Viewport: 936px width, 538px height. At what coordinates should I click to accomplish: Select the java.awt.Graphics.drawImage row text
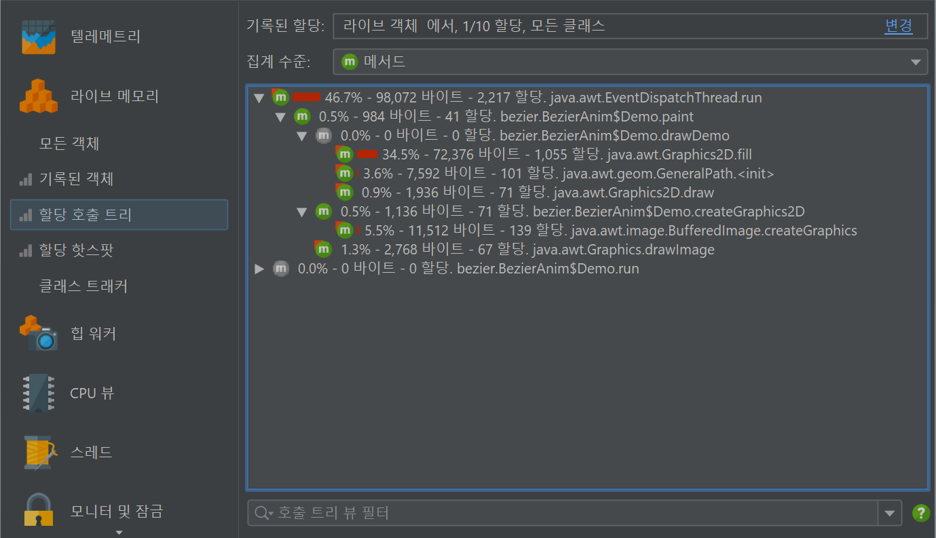pyautogui.click(x=527, y=250)
